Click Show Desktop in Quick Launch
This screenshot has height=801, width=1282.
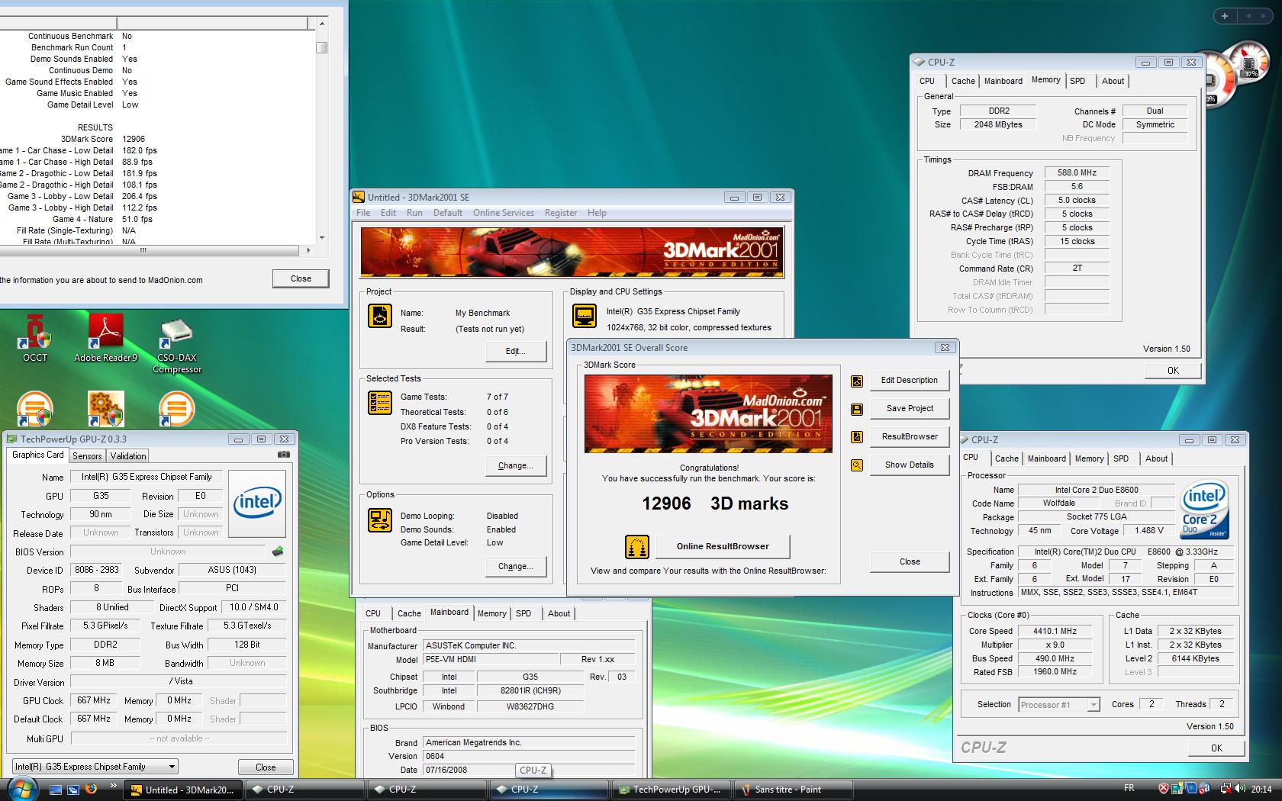(x=54, y=789)
